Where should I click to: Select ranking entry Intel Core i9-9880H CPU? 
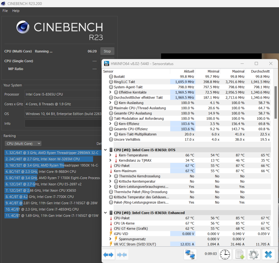pyautogui.click(x=53, y=172)
